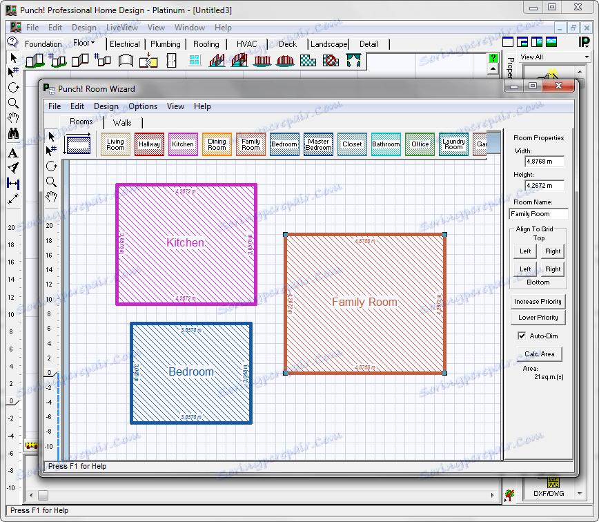
Task: Pick the red Hallway room swatch
Action: [x=149, y=144]
